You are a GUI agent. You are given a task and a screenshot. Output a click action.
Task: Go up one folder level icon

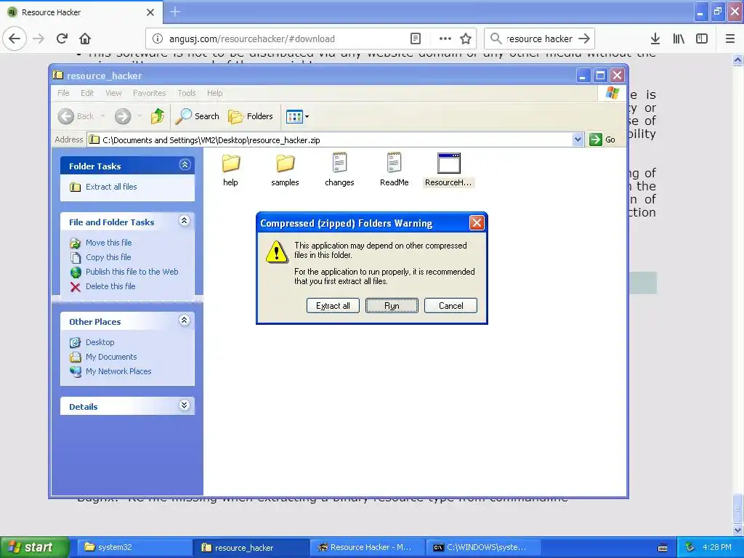[157, 116]
